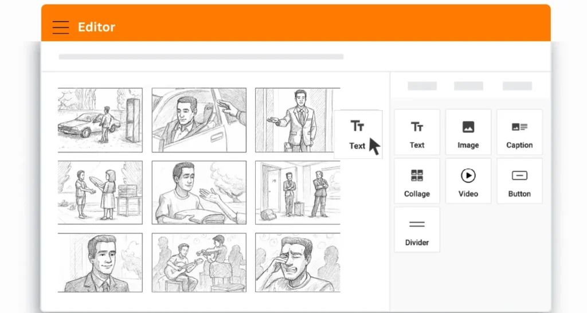The width and height of the screenshot is (587, 313).
Task: Select frame of man wiping tears
Action: [298, 263]
